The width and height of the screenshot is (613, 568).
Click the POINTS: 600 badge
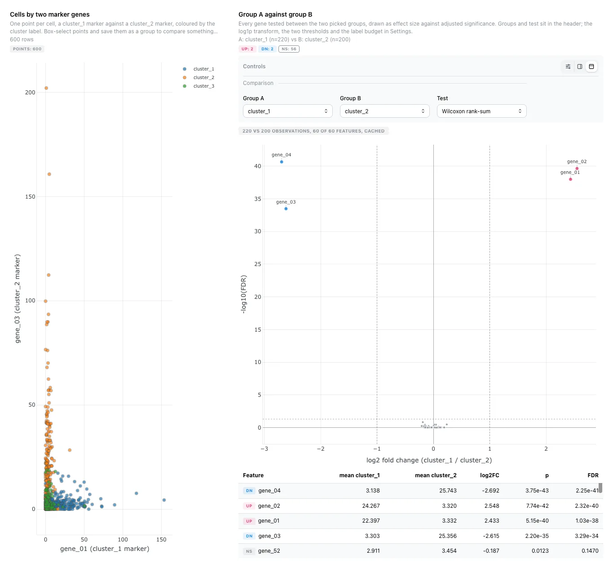click(x=27, y=49)
